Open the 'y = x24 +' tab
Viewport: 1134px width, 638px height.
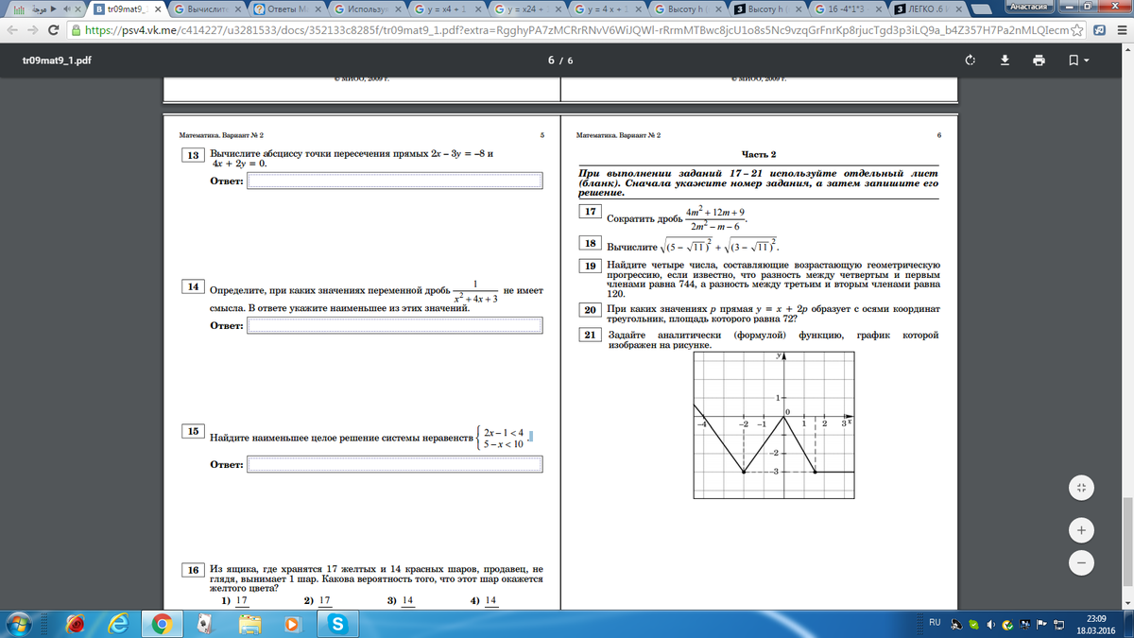pyautogui.click(x=527, y=9)
